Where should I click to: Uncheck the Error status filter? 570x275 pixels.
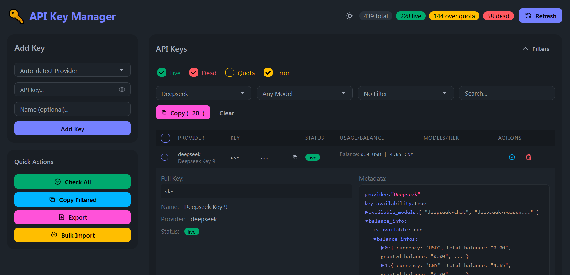coord(268,73)
